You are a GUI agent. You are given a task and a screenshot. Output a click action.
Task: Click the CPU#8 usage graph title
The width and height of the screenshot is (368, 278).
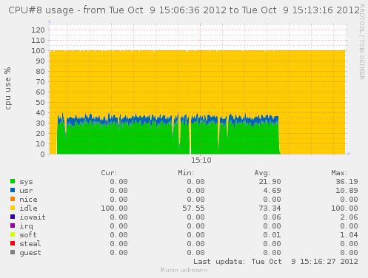coord(184,10)
